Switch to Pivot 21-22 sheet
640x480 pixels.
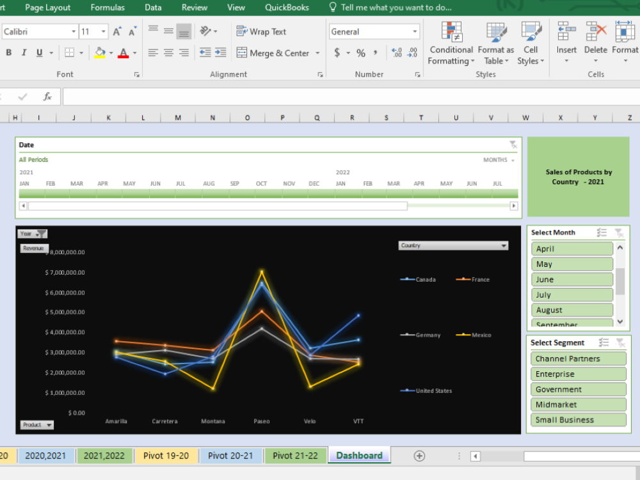295,456
